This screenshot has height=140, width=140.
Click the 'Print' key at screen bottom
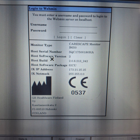coord(62,139)
